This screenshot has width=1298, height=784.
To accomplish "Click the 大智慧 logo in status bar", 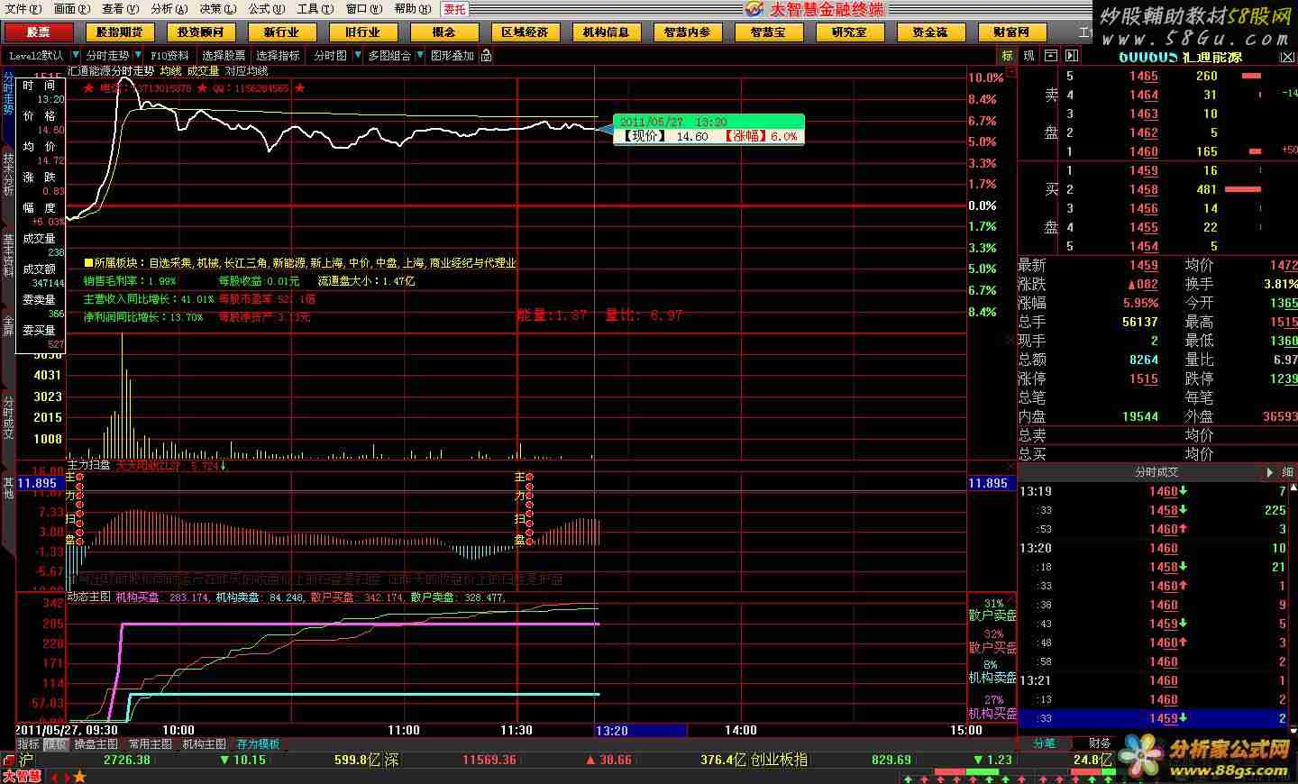I will 22,776.
